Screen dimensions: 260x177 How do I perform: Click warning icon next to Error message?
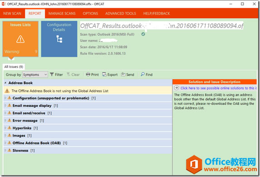10,120
